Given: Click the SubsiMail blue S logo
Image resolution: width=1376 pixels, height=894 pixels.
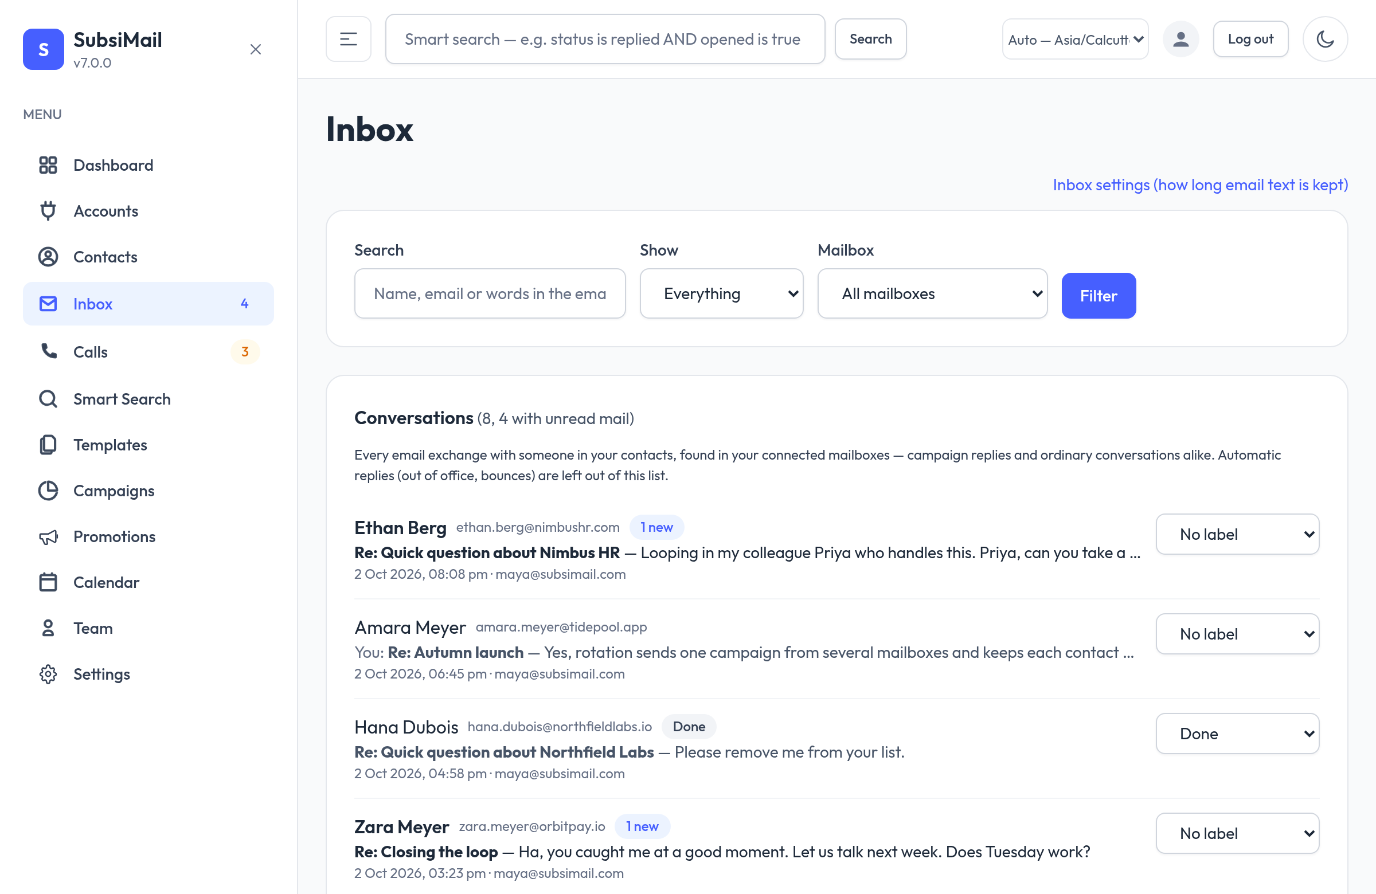Looking at the screenshot, I should pos(44,49).
